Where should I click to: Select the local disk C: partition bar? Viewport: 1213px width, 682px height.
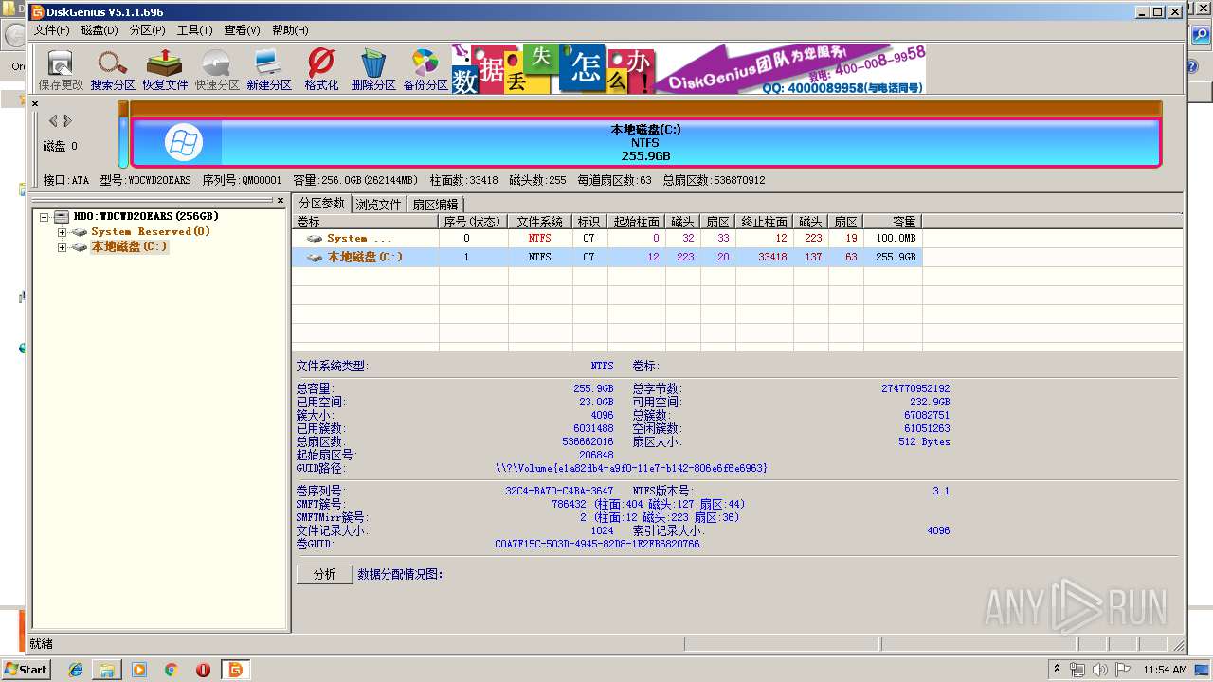(645, 142)
